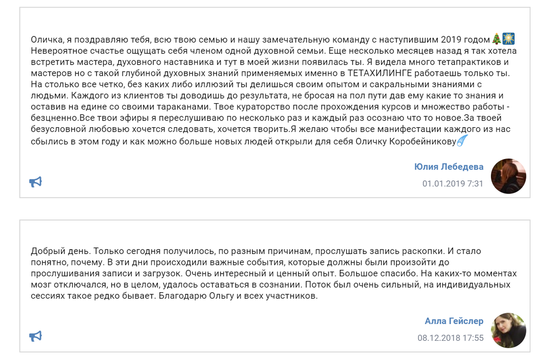
Task: Click the blue feather emoji after "Коробейникову"
Action: click(462, 141)
